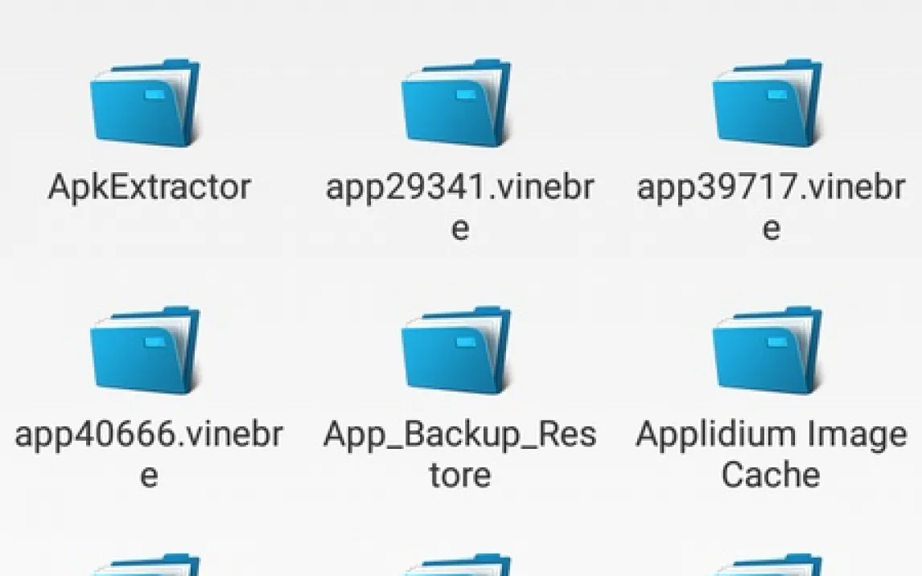Tap partially visible folder below app40666.vinebre
922x576 pixels.
[146, 564]
